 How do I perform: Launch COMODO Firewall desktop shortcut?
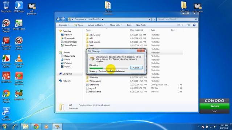(6, 43)
